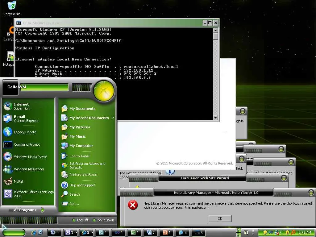Open My Computer
Viewport: 316px width, 237px height.
coord(87,146)
